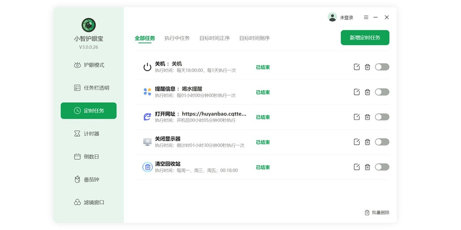The width and height of the screenshot is (461, 230).
Task: Turn on the 清空回收站 task switch
Action: (382, 167)
